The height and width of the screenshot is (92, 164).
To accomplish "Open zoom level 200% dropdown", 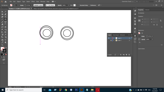I will pyautogui.click(x=14, y=87).
